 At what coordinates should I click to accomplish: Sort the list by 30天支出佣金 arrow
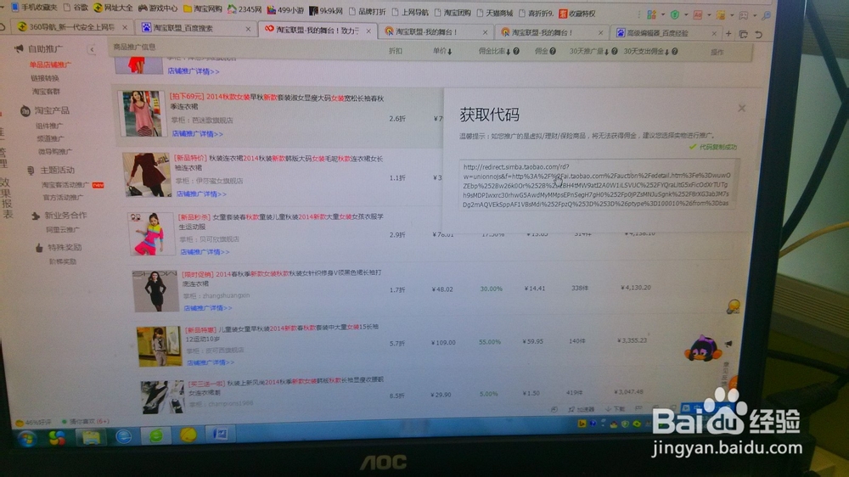pos(667,52)
